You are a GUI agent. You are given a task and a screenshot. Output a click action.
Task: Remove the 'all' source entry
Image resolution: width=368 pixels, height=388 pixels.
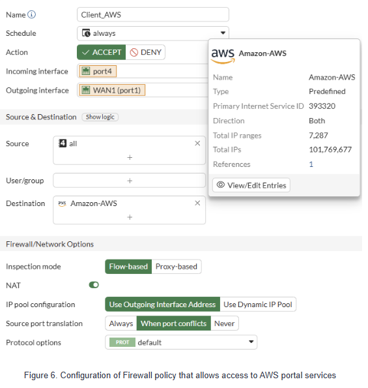coord(197,143)
